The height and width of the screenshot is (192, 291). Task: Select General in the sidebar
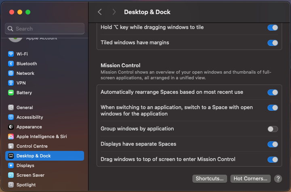pyautogui.click(x=25, y=107)
